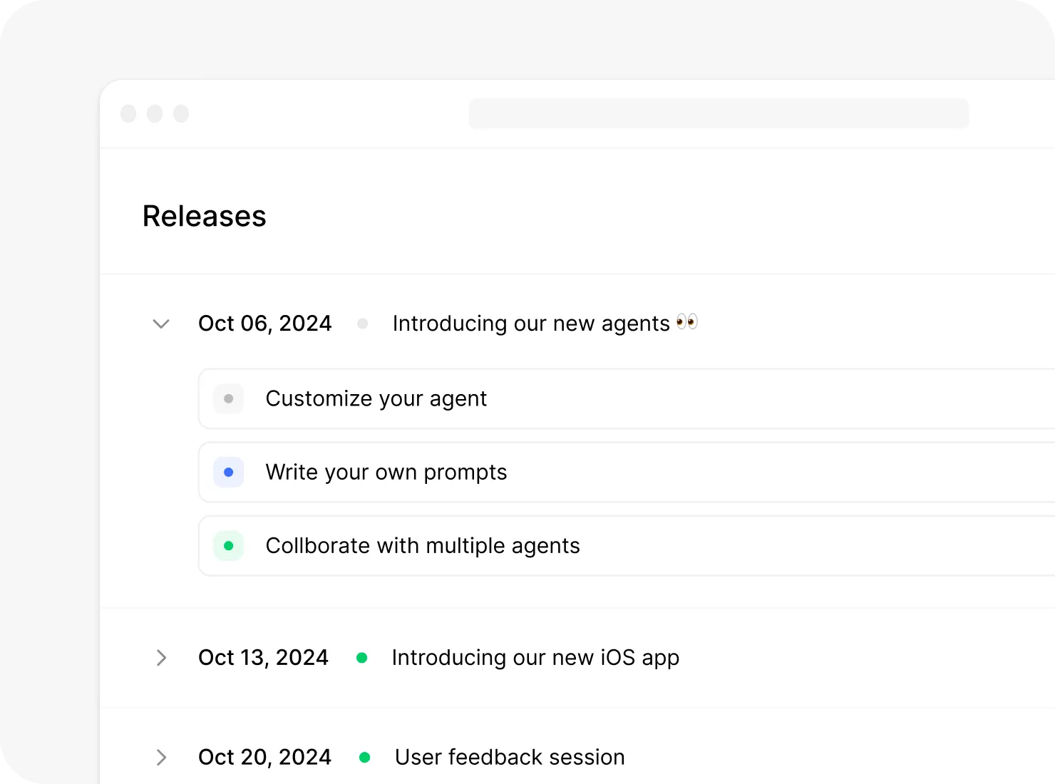
Task: Click the Releases page heading
Action: 205,217
